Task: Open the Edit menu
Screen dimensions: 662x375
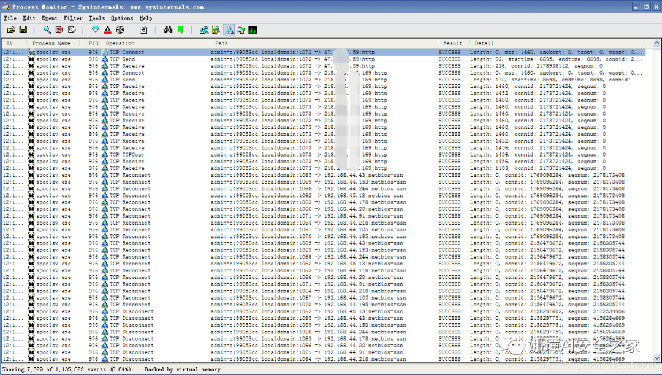Action: tap(29, 18)
